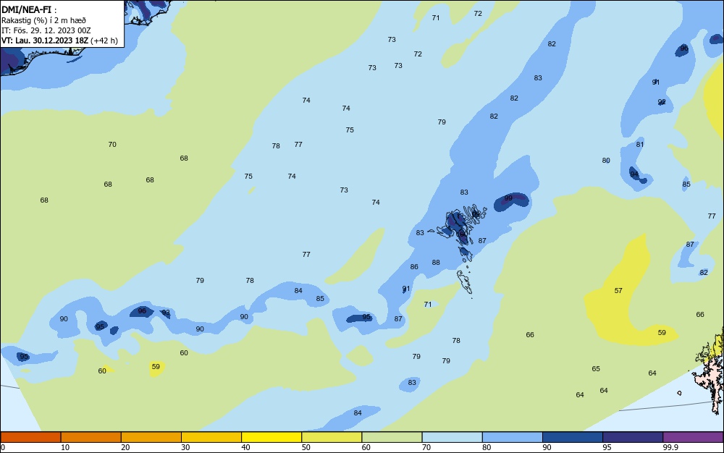The width and height of the screenshot is (724, 453).
Task: Select the "95" tick label on the legend bar
Action: tap(607, 447)
